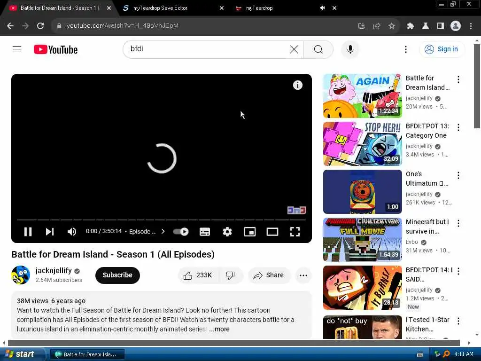Expand the Episode chapter chevron

[163, 231]
